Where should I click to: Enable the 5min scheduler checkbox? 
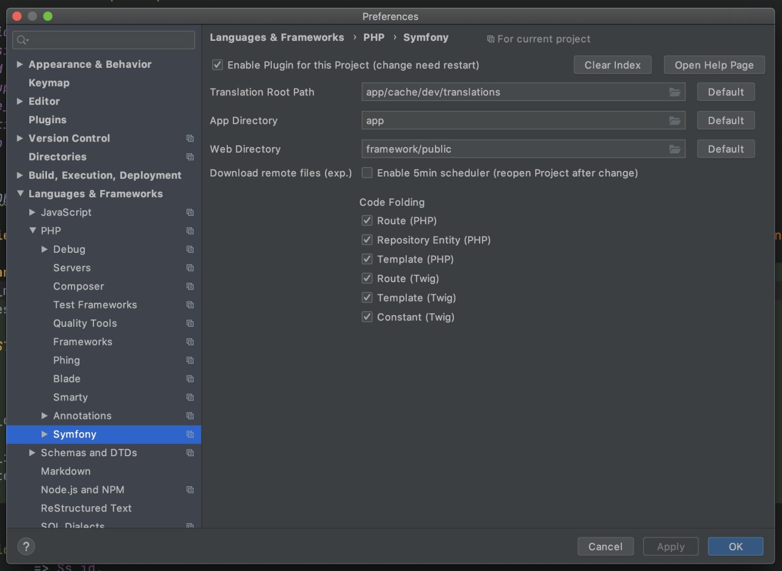[367, 173]
